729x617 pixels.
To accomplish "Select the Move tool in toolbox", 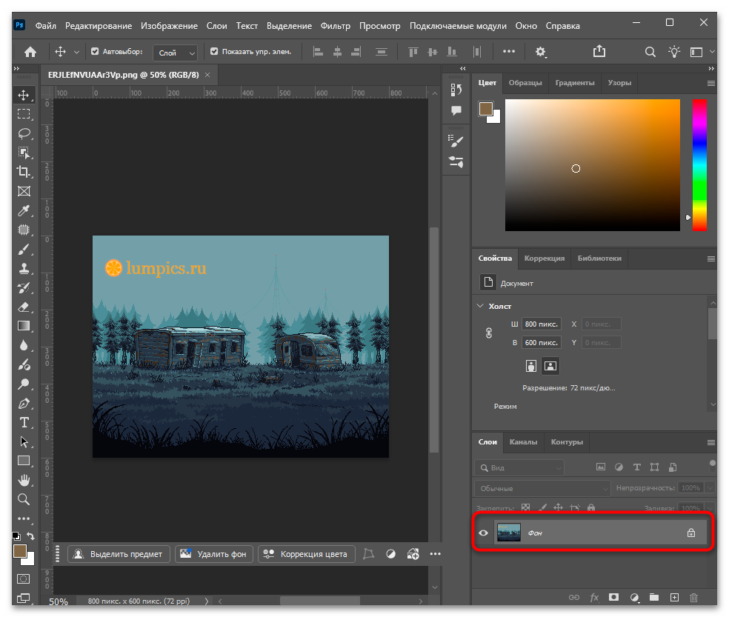I will click(24, 96).
